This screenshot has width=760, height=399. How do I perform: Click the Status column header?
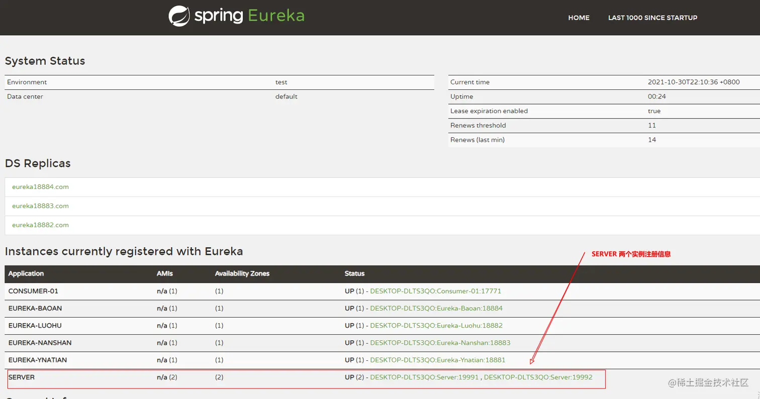[354, 274]
